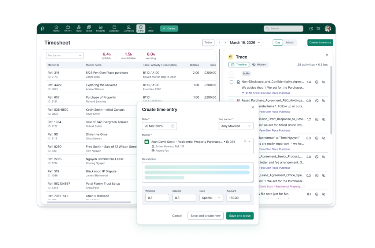Open the Home page from top navigation
The height and width of the screenshot is (248, 375).
[56, 28]
